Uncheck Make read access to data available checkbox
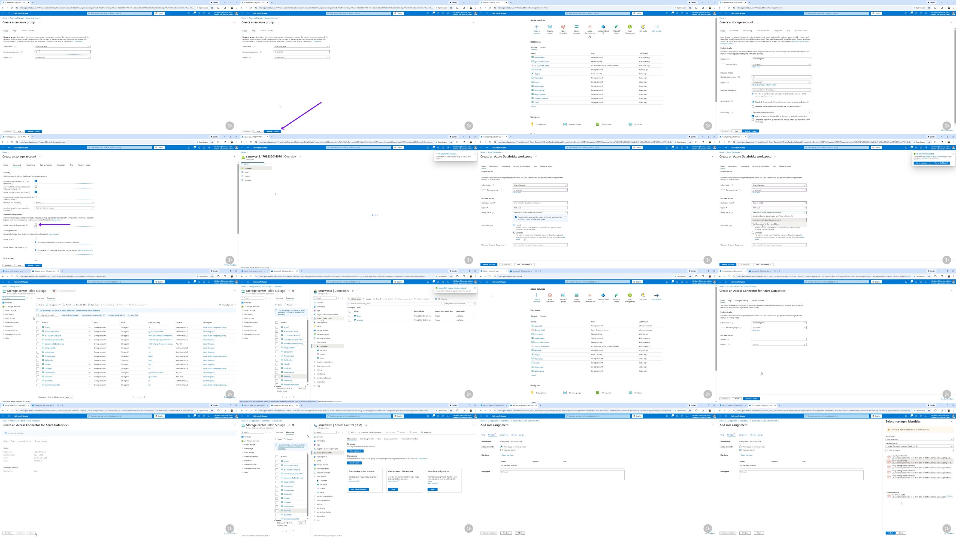The width and height of the screenshot is (956, 537). tap(753, 116)
